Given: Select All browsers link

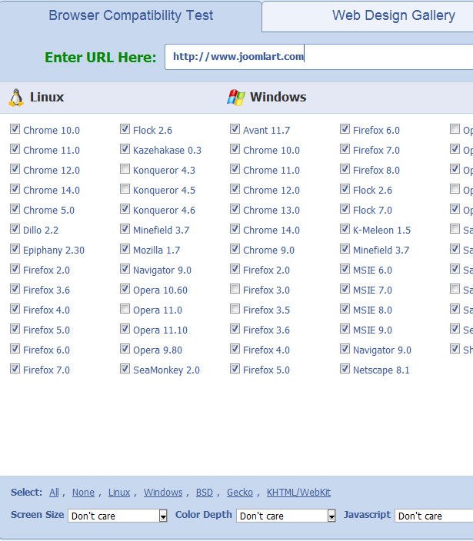Looking at the screenshot, I should [x=54, y=493].
